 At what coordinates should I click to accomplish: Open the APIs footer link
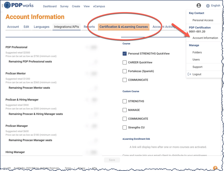click(94, 168)
